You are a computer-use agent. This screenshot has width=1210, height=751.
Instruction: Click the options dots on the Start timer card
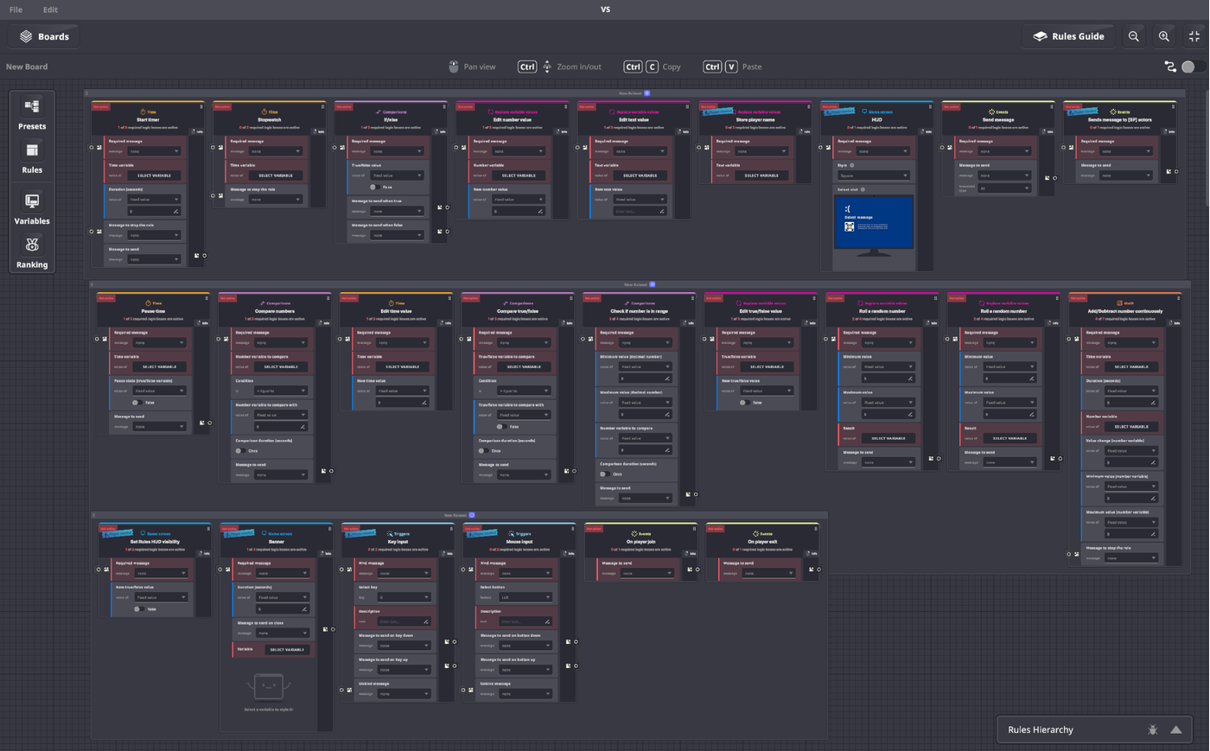point(201,106)
